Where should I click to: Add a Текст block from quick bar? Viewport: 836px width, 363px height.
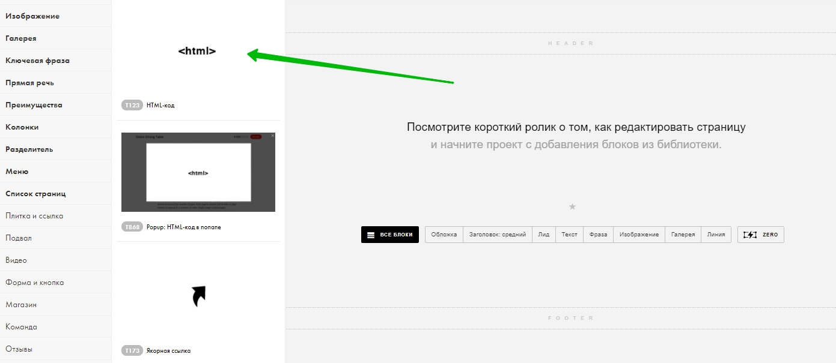coord(569,235)
